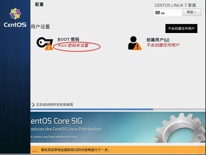Image resolution: width=206 pixels, height=155 pixels.
Task: Click '正在启动软件包安装进程' status text
Action: click(x=55, y=105)
